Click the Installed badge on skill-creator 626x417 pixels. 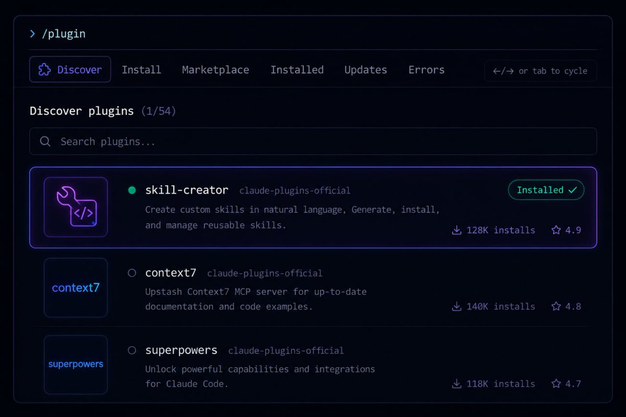[x=546, y=190]
